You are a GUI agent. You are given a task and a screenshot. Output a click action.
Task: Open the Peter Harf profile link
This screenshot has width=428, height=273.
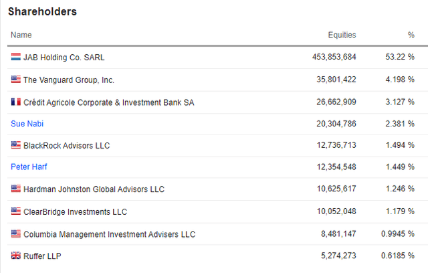(29, 167)
